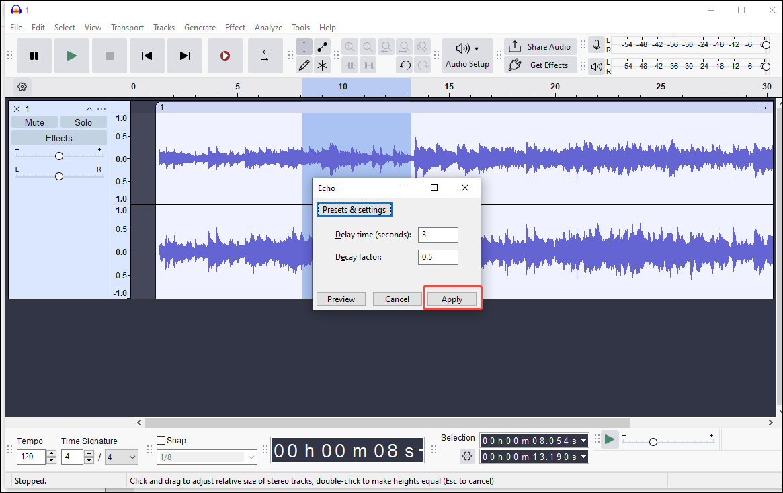Image resolution: width=783 pixels, height=493 pixels.
Task: Open the Generate menu
Action: tap(200, 28)
